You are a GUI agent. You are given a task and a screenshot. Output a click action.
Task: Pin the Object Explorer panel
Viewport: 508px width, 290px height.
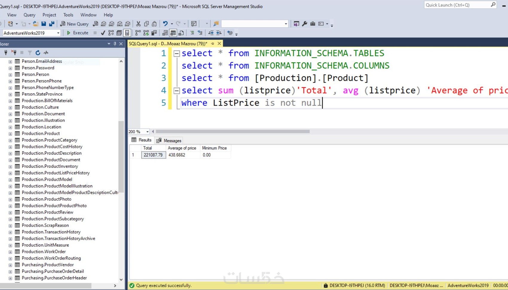[115, 44]
